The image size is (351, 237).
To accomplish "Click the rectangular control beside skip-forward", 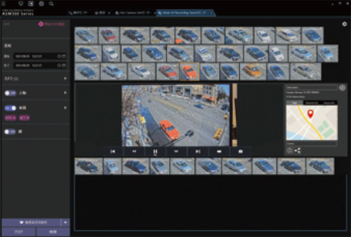I will [219, 151].
